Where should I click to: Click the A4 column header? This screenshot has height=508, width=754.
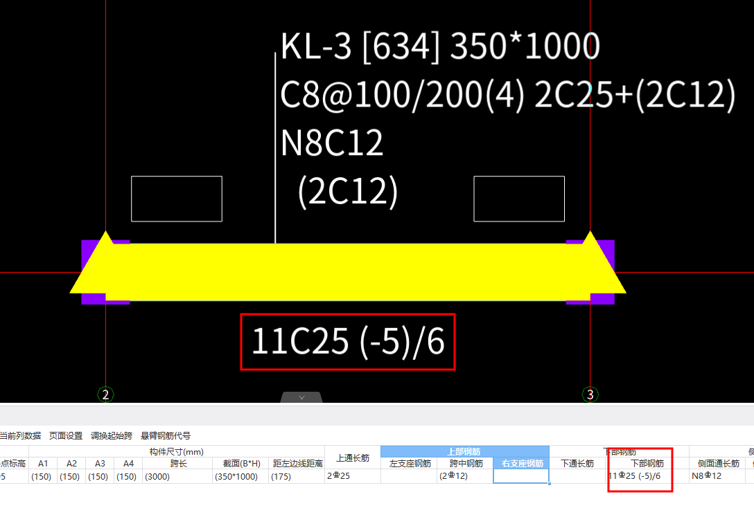128,463
